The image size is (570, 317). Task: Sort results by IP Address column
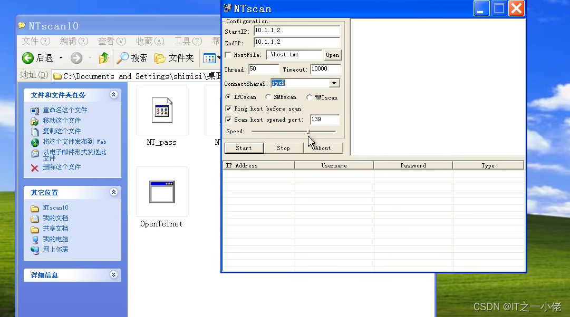click(258, 165)
